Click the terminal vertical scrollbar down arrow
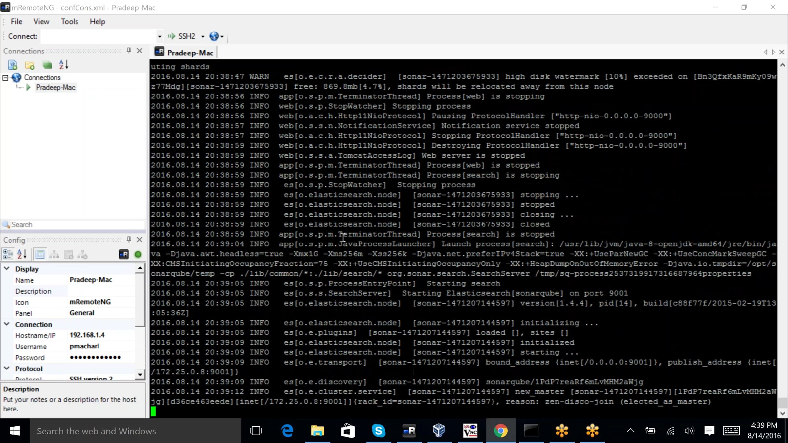788x443 pixels. pos(783,413)
